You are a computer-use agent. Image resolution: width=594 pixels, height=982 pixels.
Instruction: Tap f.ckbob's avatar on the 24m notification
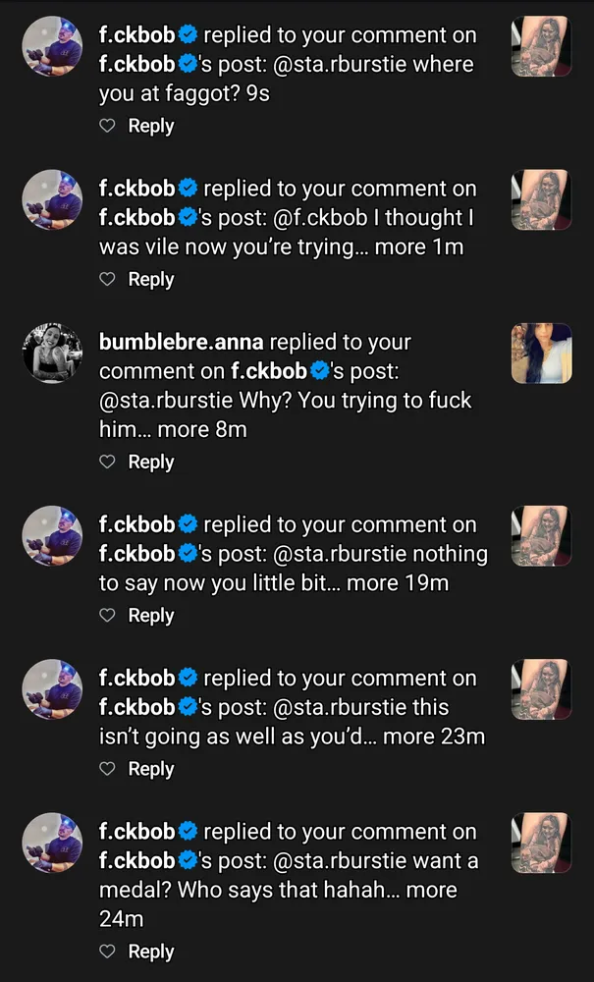(x=52, y=843)
